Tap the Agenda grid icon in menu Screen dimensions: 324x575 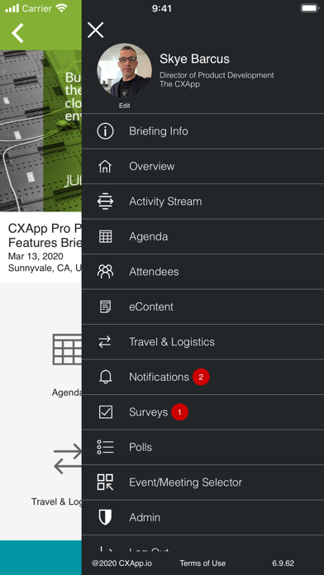pos(105,236)
